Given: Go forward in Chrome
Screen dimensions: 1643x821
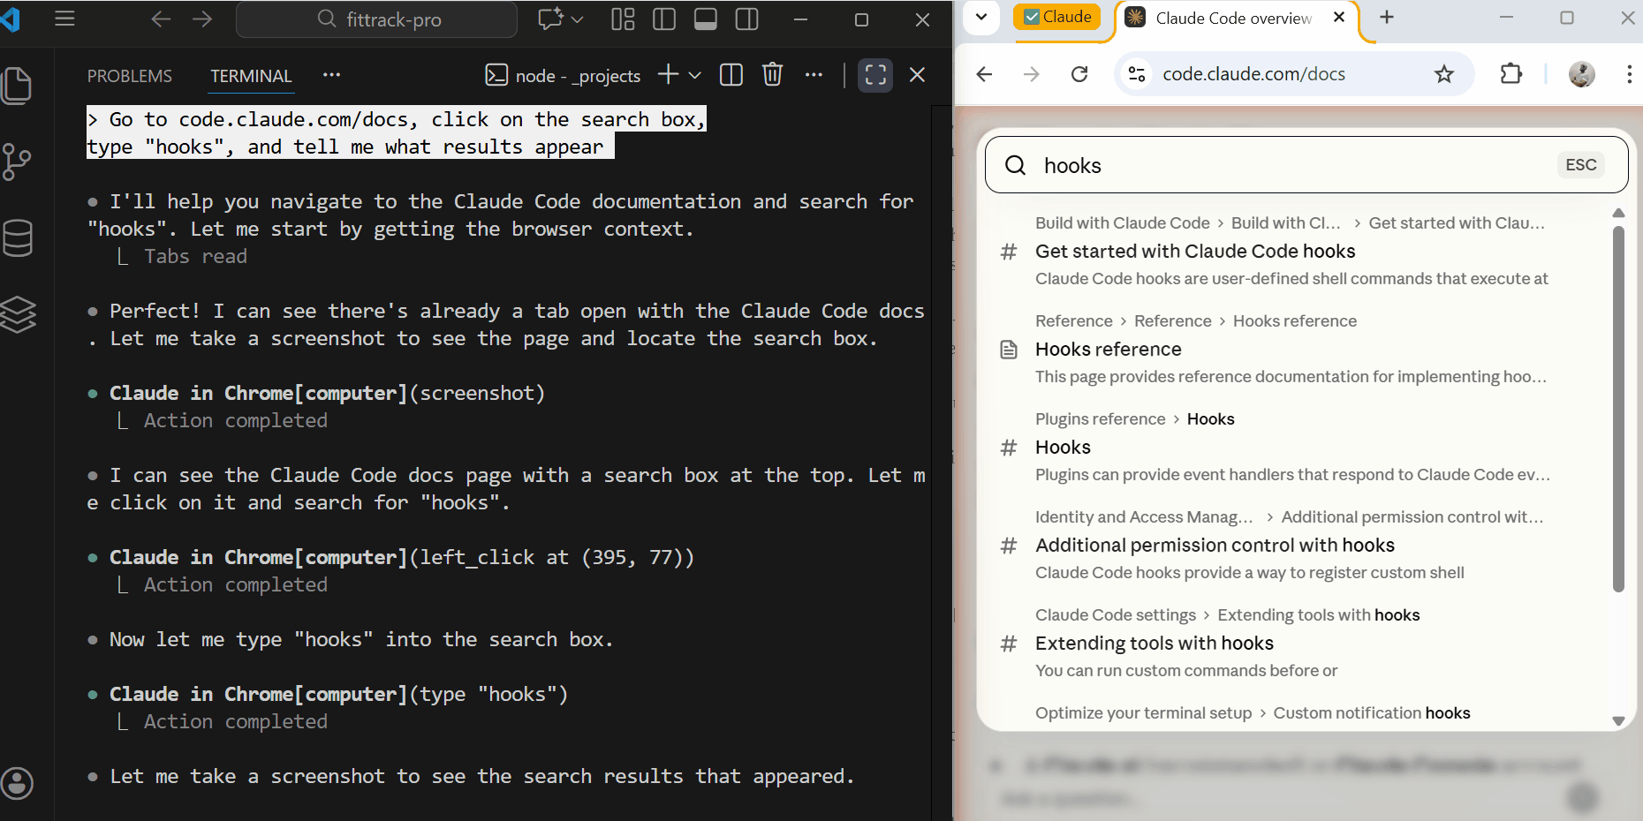Looking at the screenshot, I should 1032,74.
